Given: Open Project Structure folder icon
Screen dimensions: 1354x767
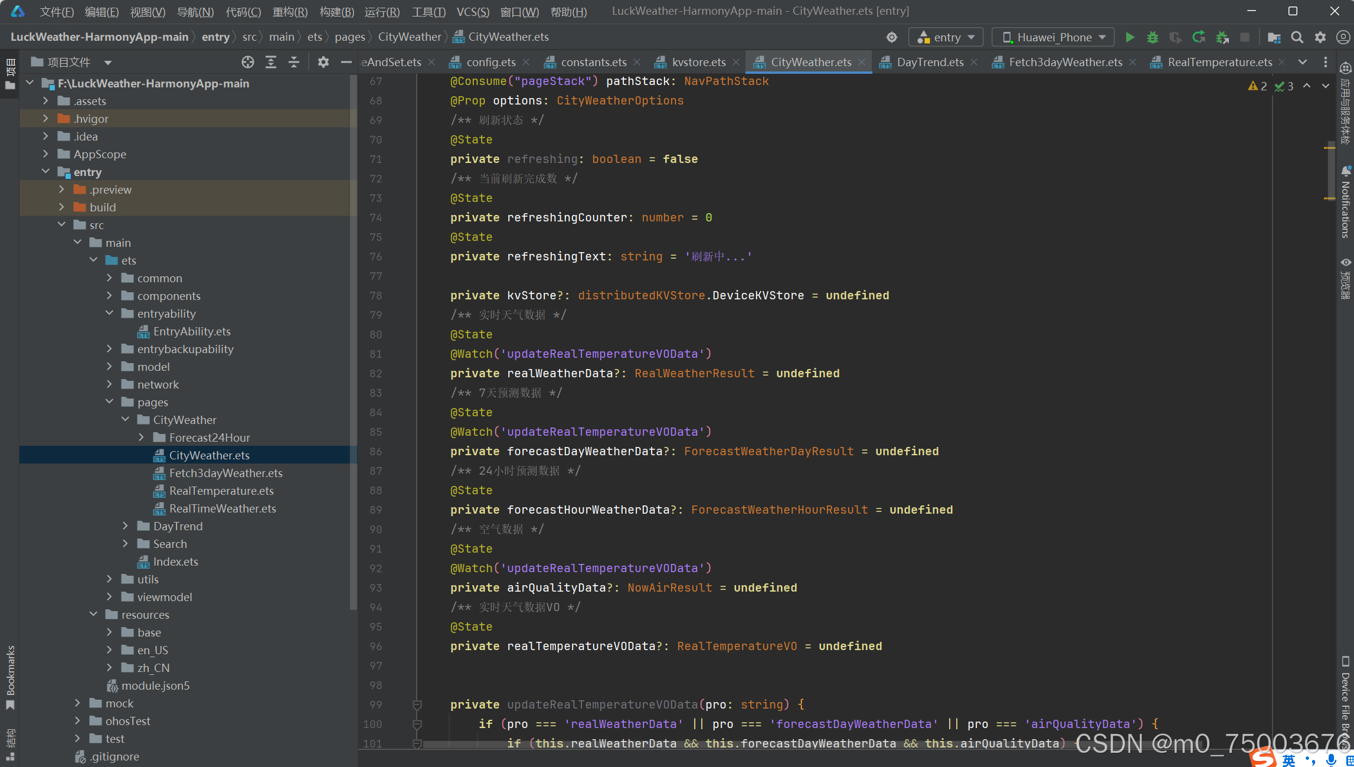Looking at the screenshot, I should point(1274,37).
